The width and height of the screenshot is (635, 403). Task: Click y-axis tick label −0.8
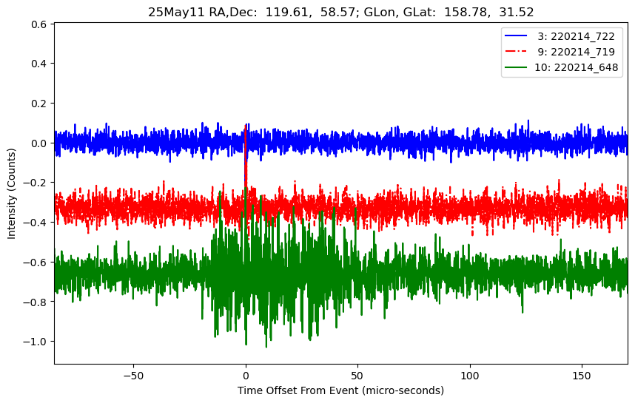tap(36, 302)
